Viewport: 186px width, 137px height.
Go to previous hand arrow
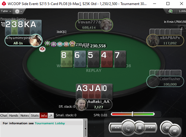click(x=166, y=127)
